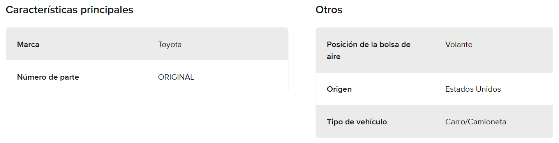Viewport: 559px width, 143px height.
Task: Click the Número de parte table row
Action: pyautogui.click(x=147, y=77)
